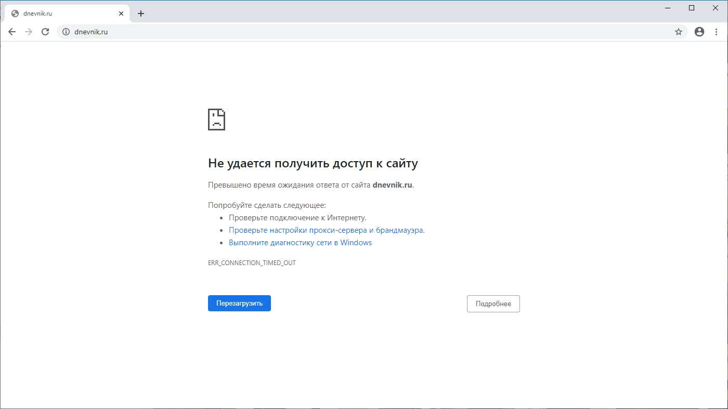Click the ERR_CONNECTION_TIMED_OUT error code
The width and height of the screenshot is (728, 409).
click(252, 263)
